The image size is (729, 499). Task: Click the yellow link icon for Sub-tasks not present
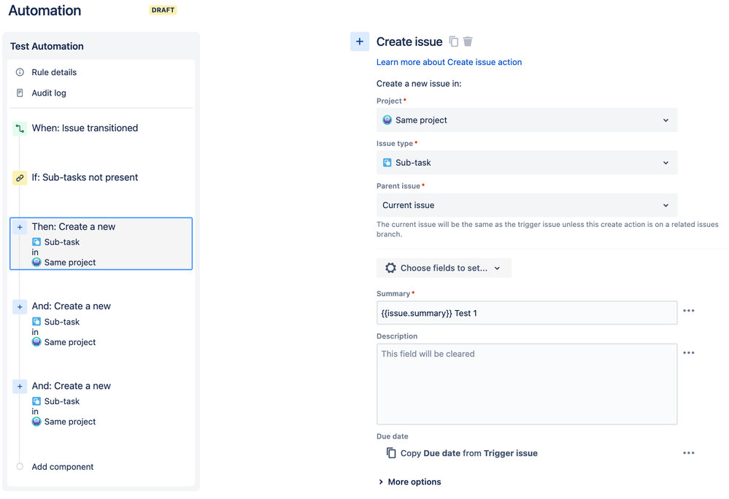(x=20, y=177)
